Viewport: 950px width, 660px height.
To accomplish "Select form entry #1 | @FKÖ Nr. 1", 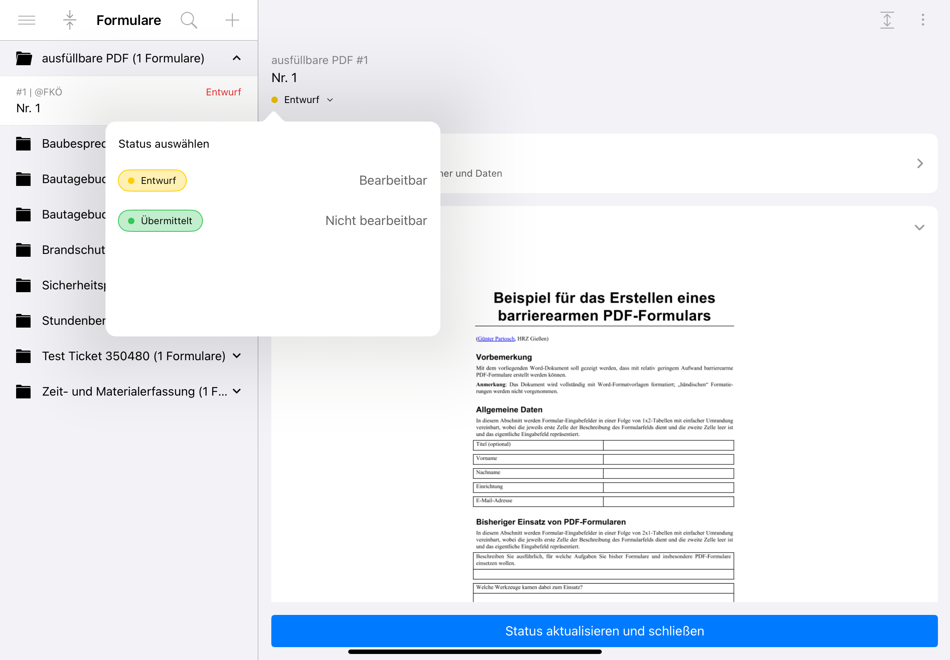I will pyautogui.click(x=129, y=101).
